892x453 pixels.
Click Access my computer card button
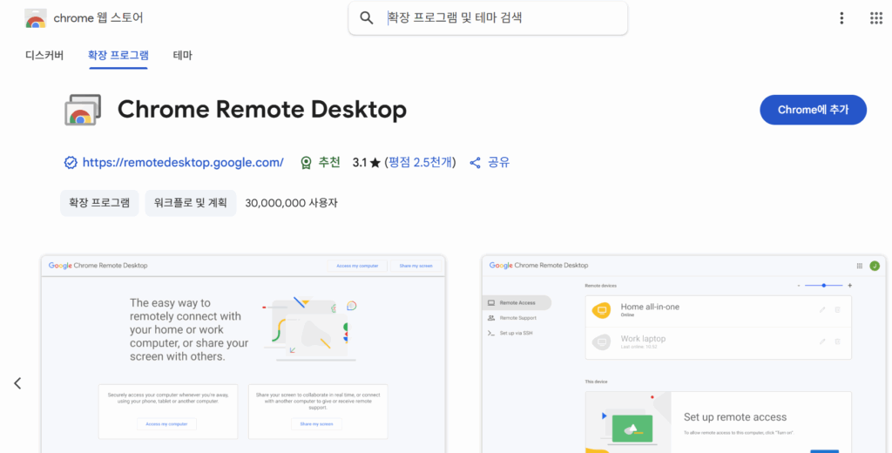[x=166, y=424]
